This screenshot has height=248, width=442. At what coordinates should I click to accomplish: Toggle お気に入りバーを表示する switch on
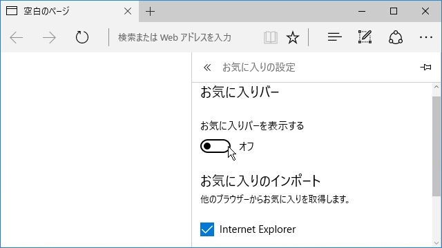215,146
